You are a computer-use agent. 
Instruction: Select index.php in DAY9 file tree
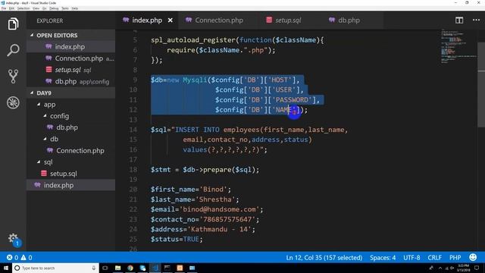coord(70,185)
